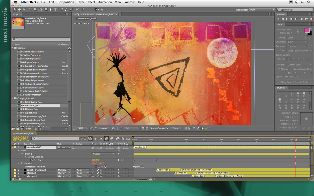The height and width of the screenshot is (196, 314).
Task: Open expression language menu arrow icon
Action: click(105, 167)
